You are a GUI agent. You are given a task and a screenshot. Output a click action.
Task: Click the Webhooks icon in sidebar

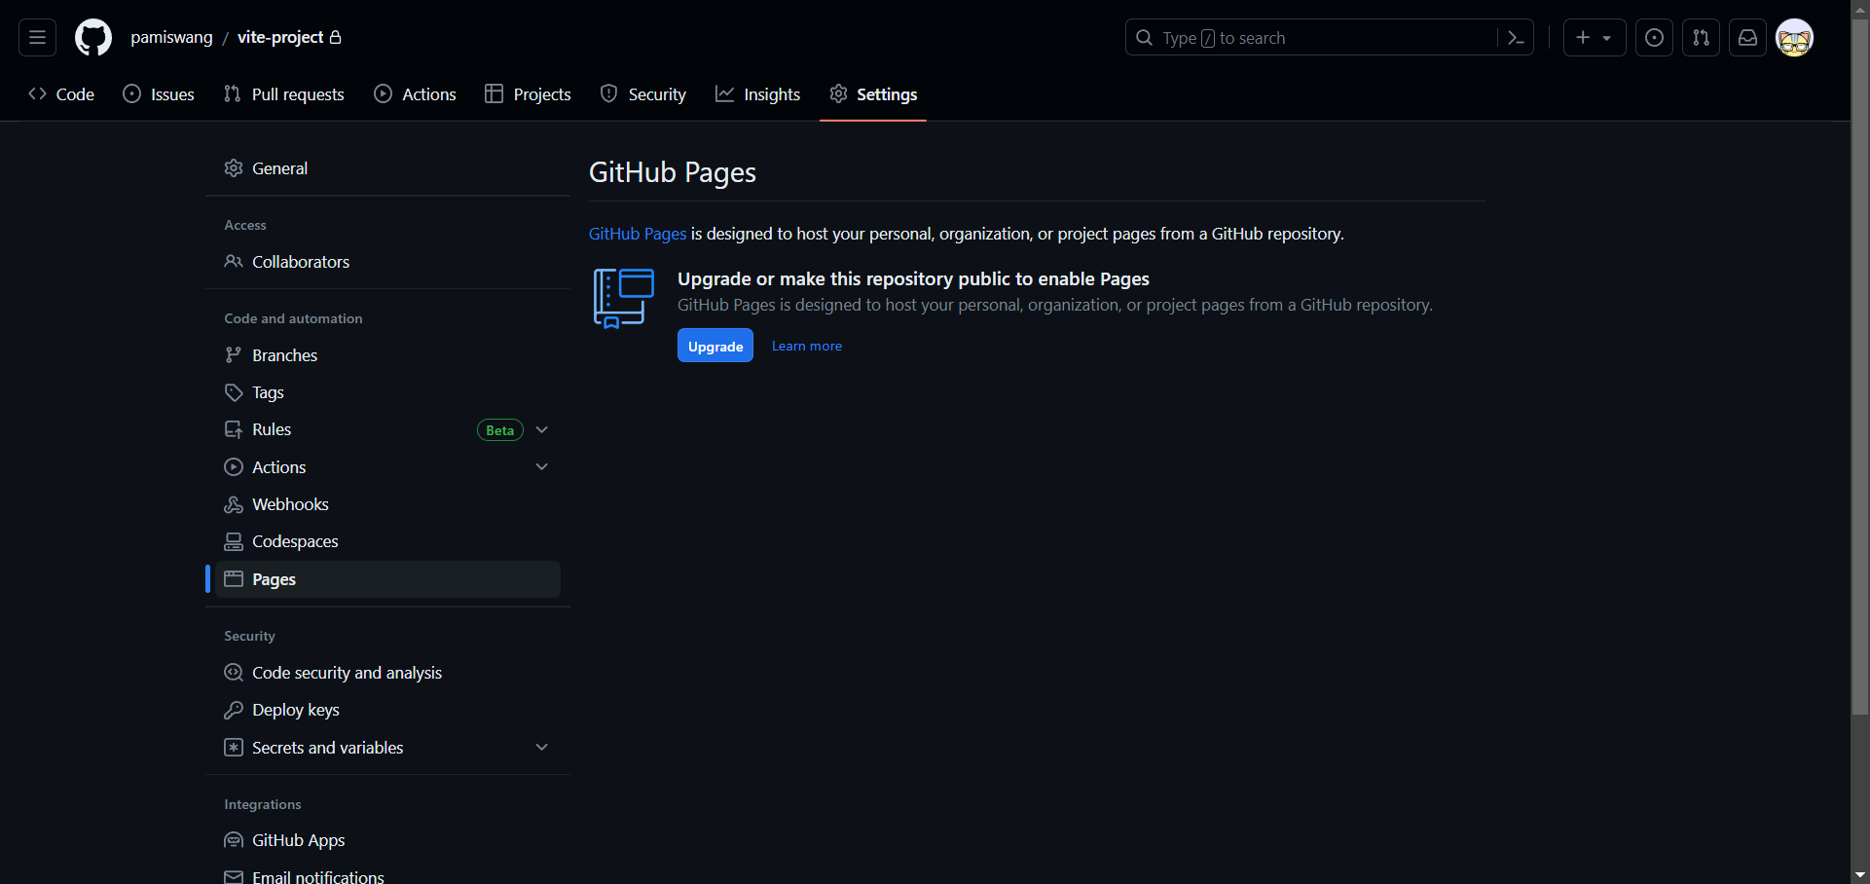tap(234, 504)
